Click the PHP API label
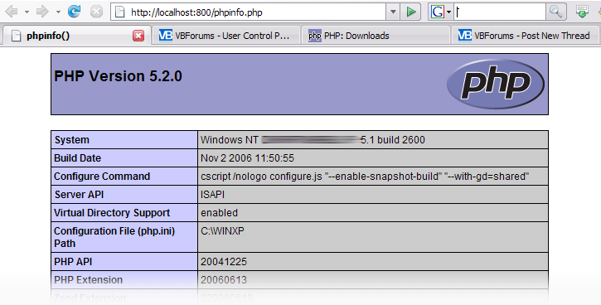601x305 pixels. 73,262
